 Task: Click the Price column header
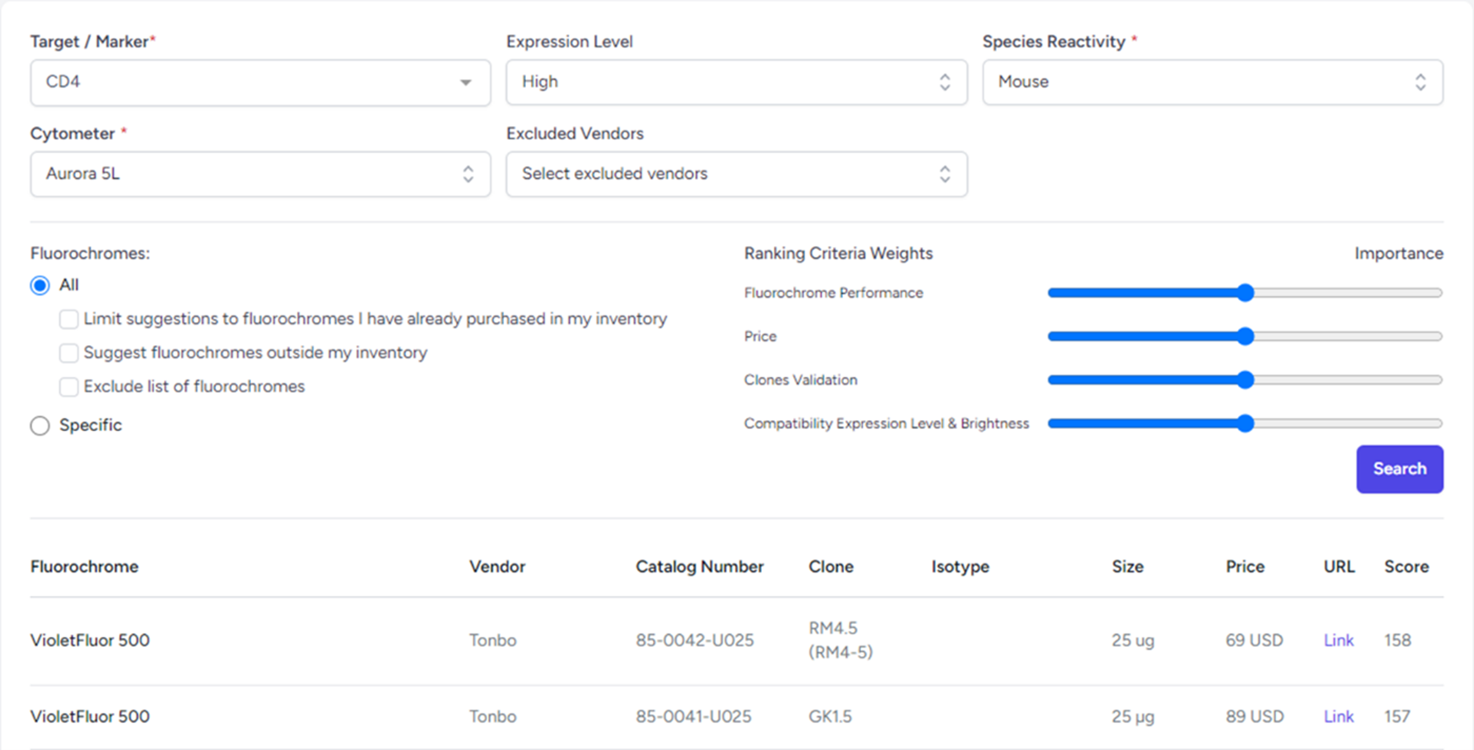[1245, 567]
